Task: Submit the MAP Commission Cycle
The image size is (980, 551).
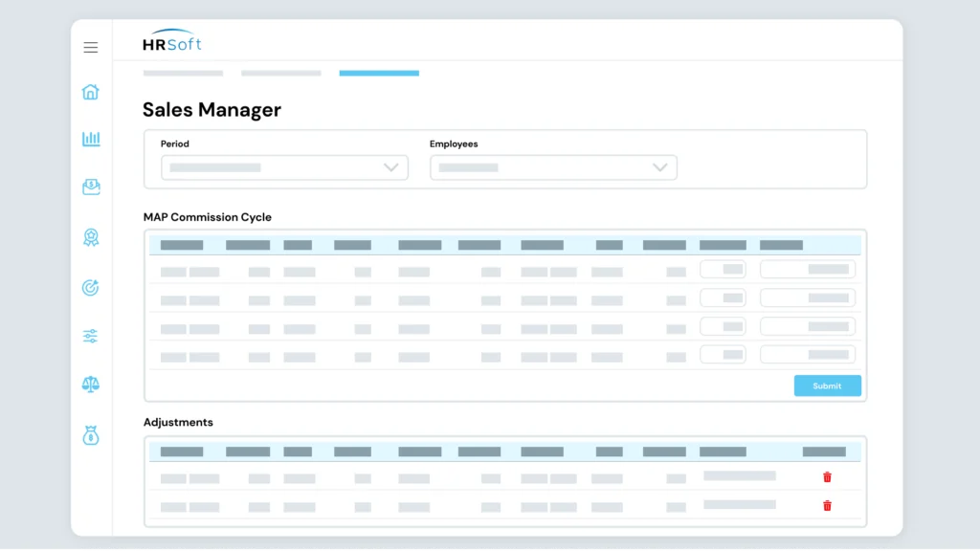Action: [x=828, y=386]
